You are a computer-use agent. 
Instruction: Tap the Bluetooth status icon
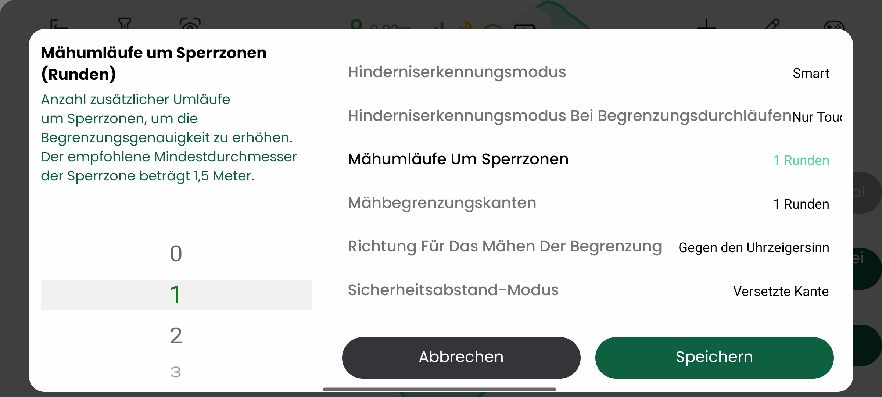point(467,25)
